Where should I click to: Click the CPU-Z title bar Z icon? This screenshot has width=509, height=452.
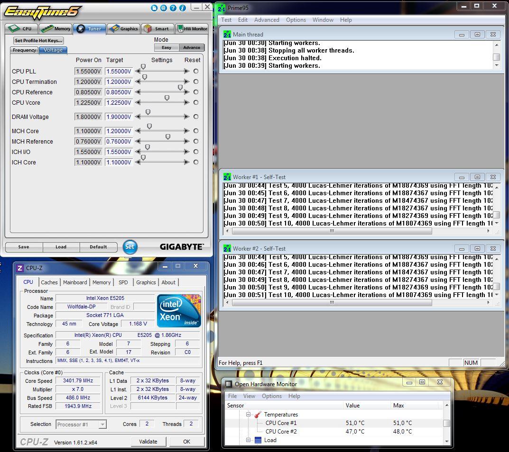click(x=20, y=268)
